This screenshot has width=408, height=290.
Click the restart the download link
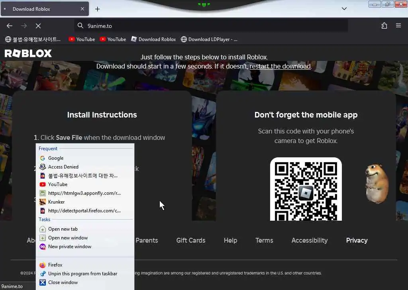coord(280,66)
